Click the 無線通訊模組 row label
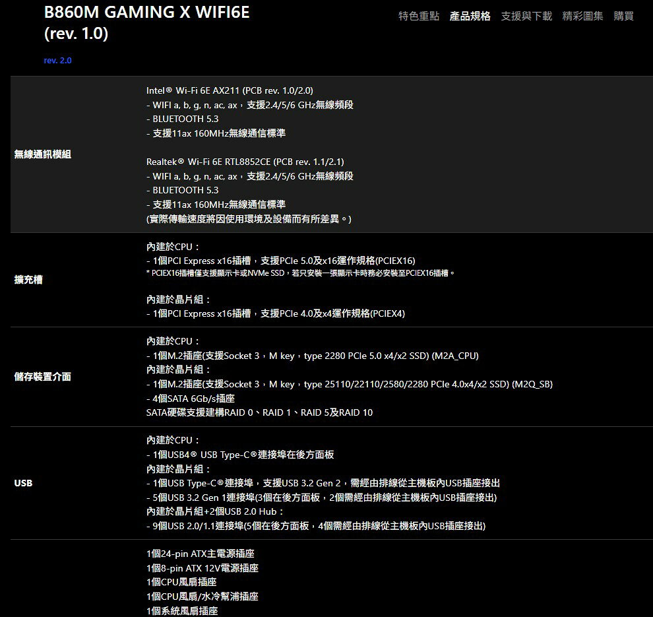The image size is (653, 617). pyautogui.click(x=42, y=154)
